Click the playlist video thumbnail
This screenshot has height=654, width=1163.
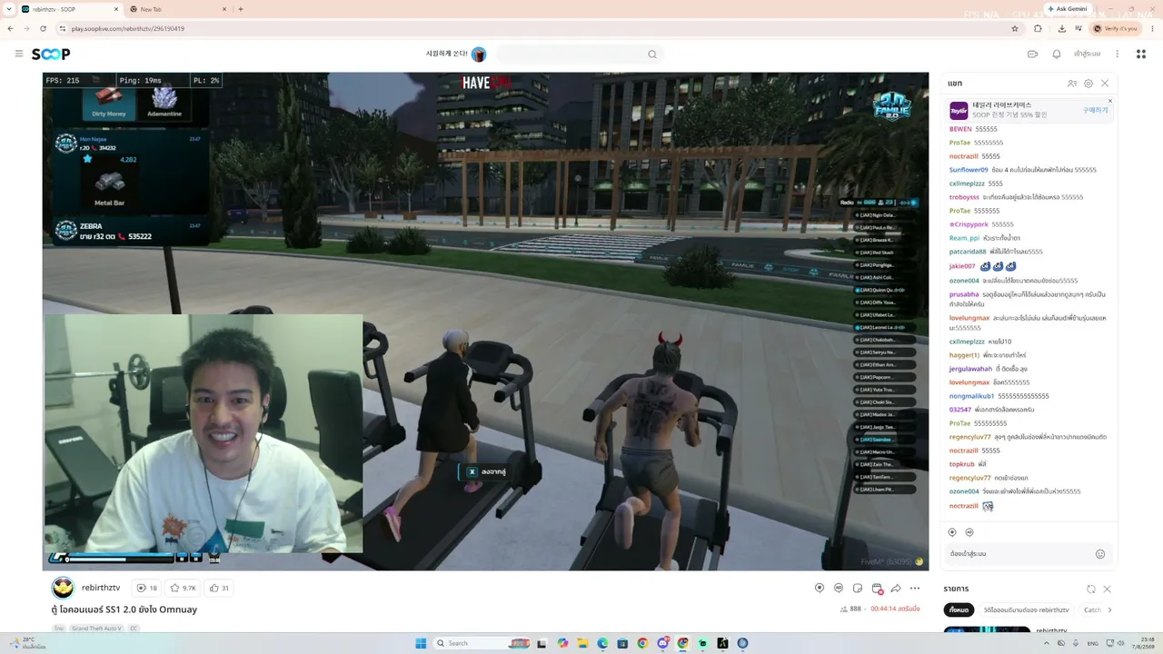click(x=987, y=630)
